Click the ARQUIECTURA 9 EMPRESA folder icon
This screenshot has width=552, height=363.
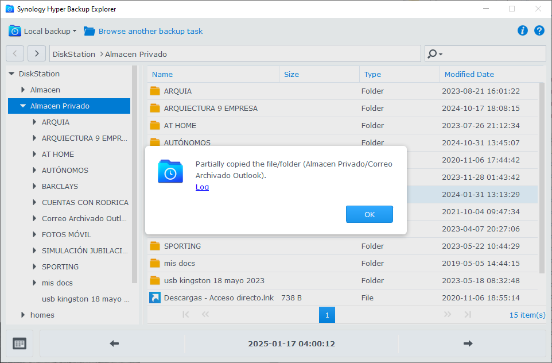[x=155, y=108]
